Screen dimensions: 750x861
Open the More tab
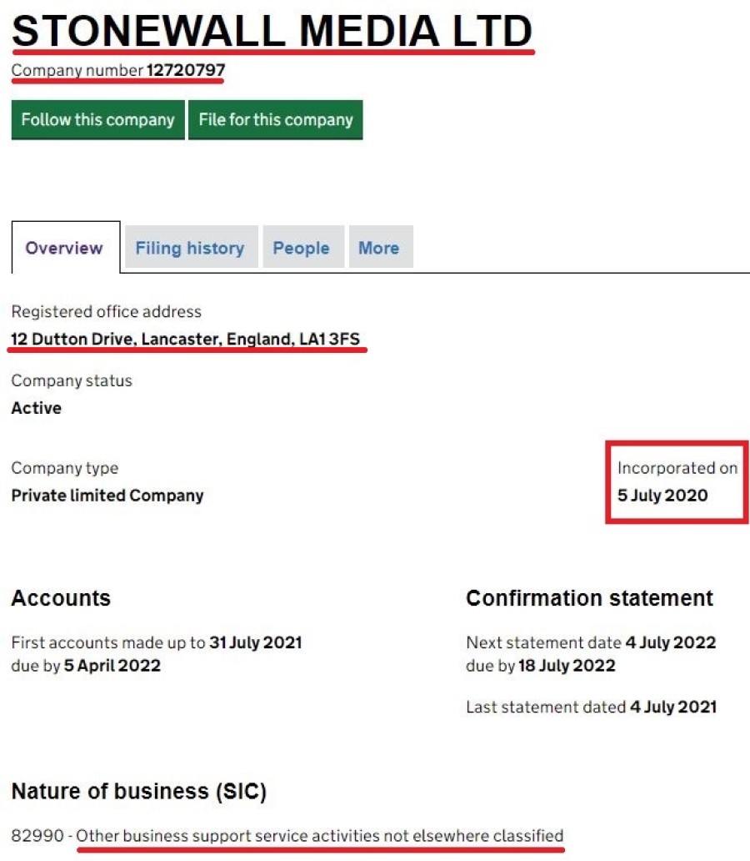click(381, 248)
